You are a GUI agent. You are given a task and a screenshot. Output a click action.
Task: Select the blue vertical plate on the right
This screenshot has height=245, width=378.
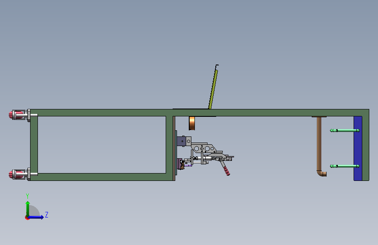click(358, 148)
